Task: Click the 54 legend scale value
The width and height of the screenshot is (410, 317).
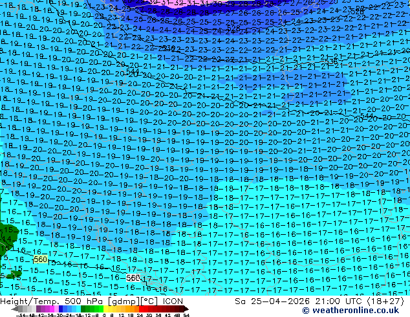Action: 186,316
